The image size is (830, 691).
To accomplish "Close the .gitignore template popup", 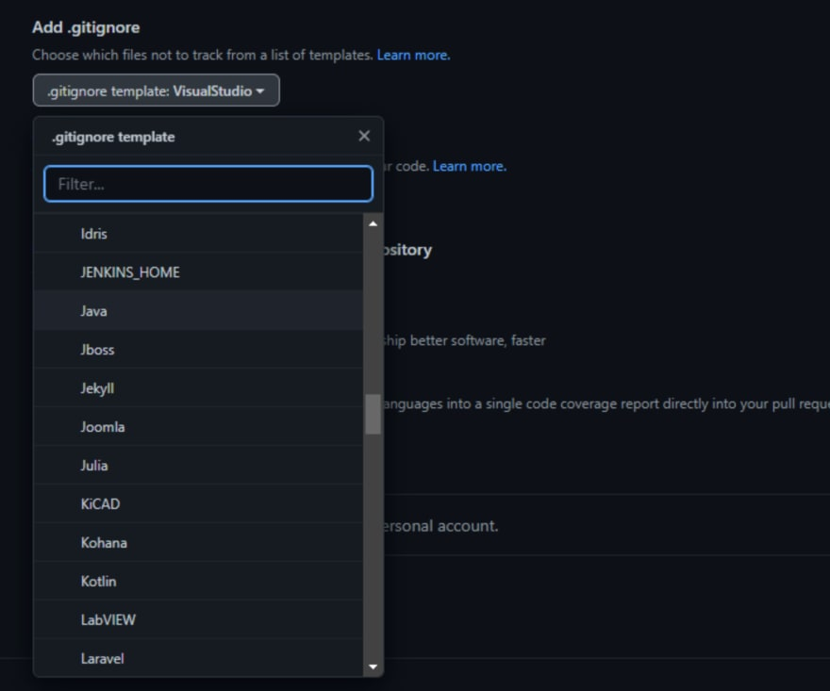I will tap(364, 136).
